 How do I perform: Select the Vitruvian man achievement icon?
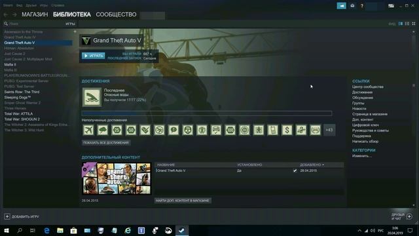pos(202,130)
